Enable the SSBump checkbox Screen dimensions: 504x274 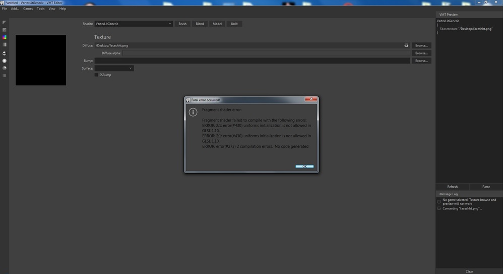pos(96,75)
